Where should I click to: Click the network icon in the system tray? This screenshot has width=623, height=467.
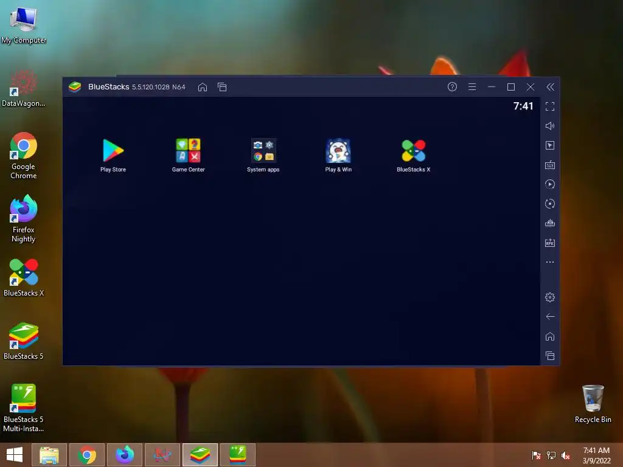coord(551,455)
